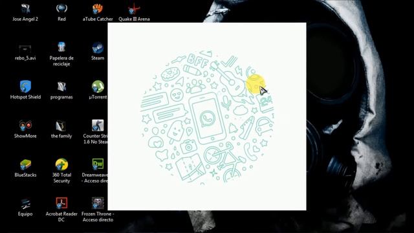Launch Counter Strike 1.6 No Steam icon

pos(98,126)
